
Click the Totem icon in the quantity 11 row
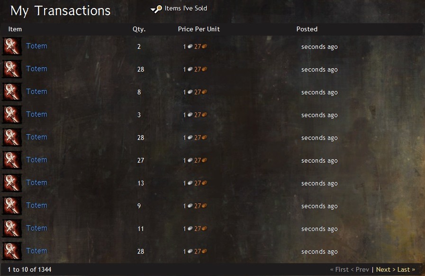point(12,229)
